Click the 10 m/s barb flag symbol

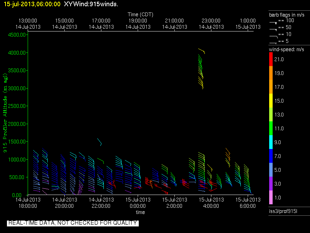pos(273,37)
